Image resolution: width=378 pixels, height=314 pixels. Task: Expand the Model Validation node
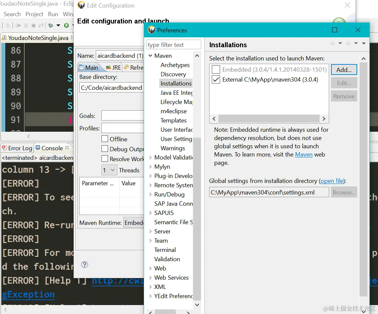pyautogui.click(x=150, y=157)
